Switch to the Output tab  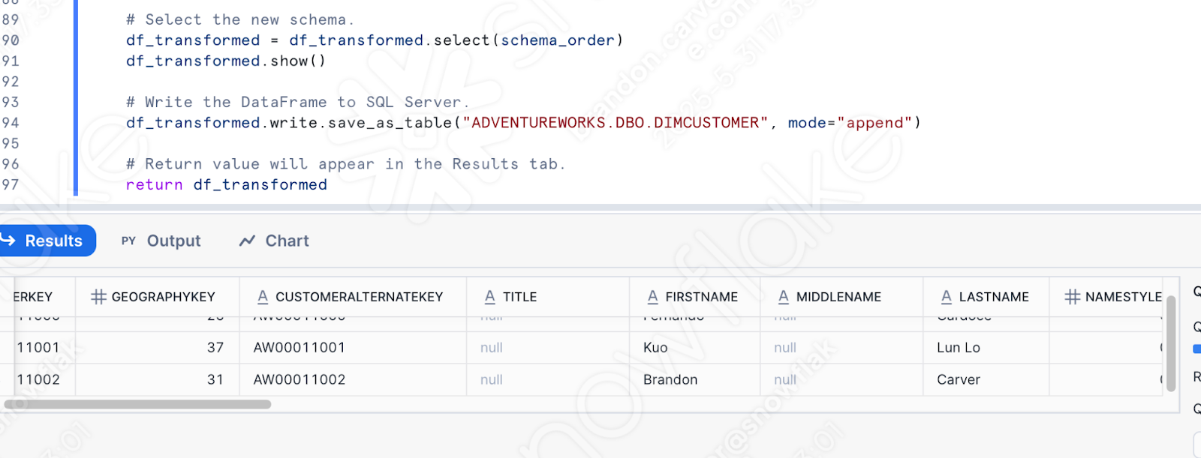point(173,241)
